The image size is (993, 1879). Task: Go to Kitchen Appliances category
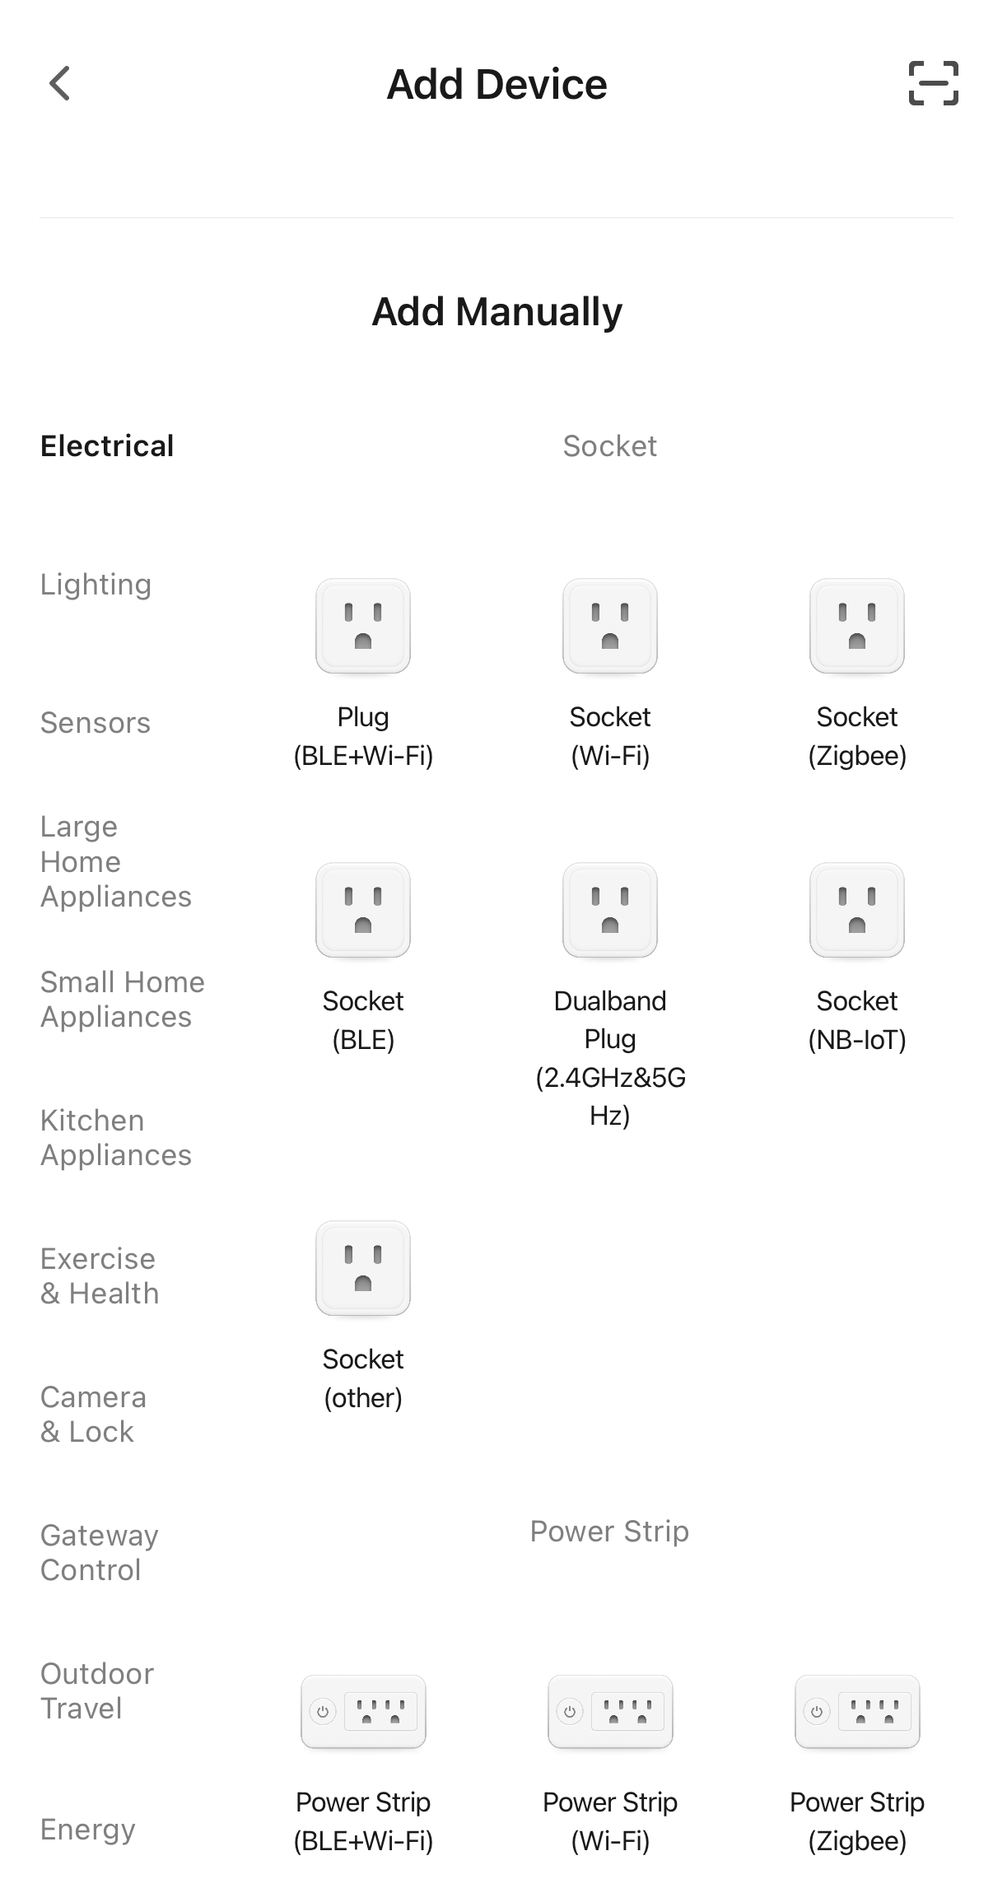point(115,1138)
